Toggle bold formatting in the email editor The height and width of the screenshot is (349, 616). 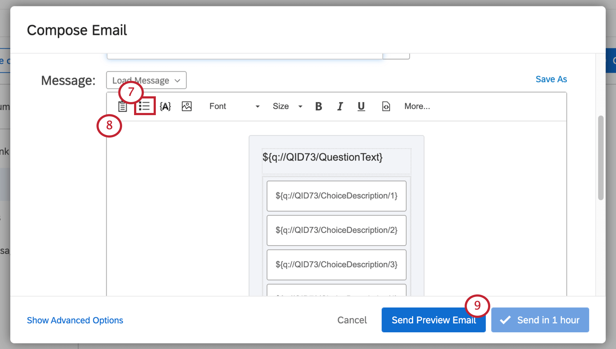point(319,106)
